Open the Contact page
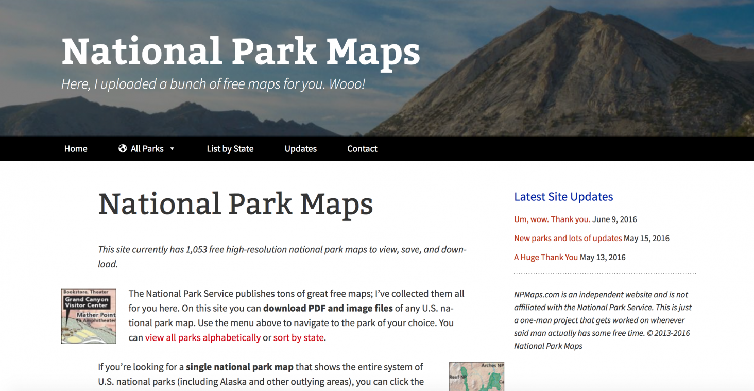Viewport: 754px width, 391px height. 362,148
